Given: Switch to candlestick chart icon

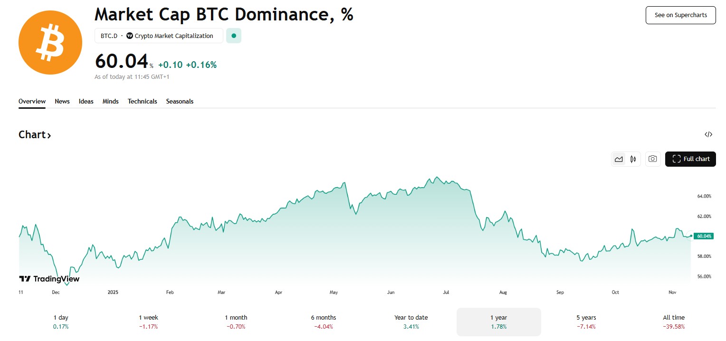Looking at the screenshot, I should pyautogui.click(x=633, y=159).
